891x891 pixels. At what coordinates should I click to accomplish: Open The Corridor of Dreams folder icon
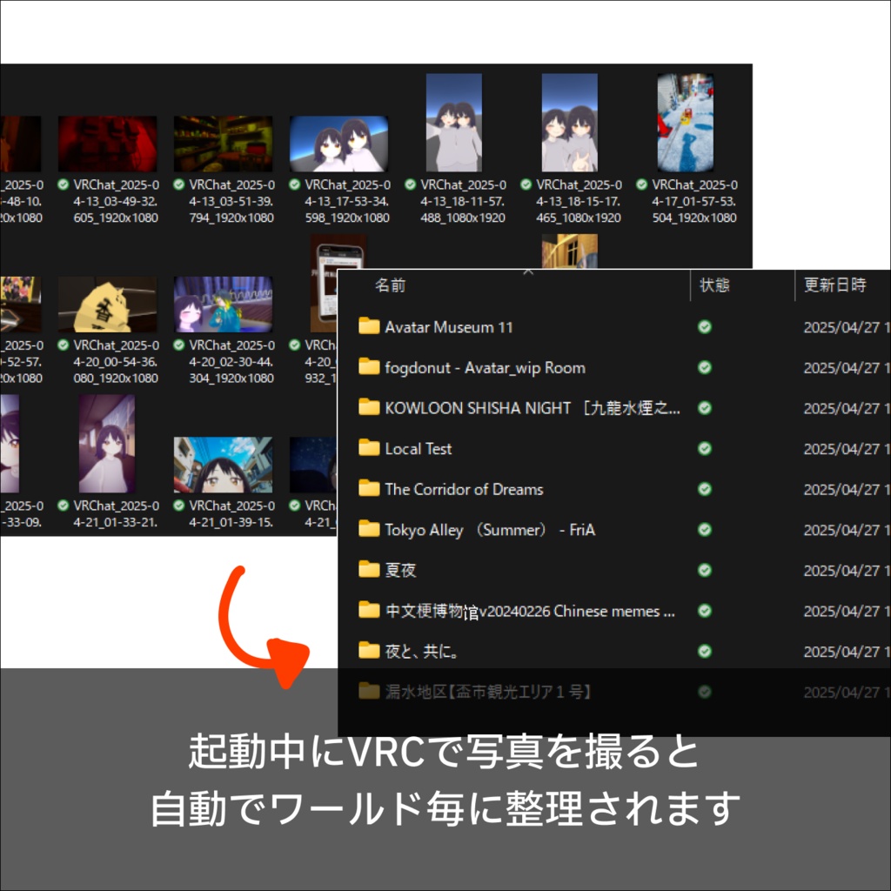pyautogui.click(x=368, y=489)
